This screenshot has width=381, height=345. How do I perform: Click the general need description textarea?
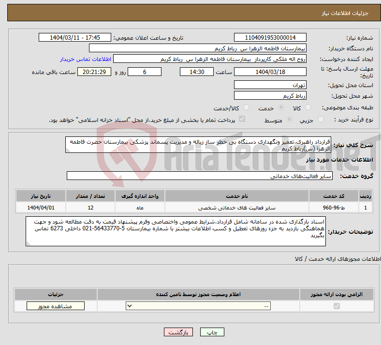point(198,145)
